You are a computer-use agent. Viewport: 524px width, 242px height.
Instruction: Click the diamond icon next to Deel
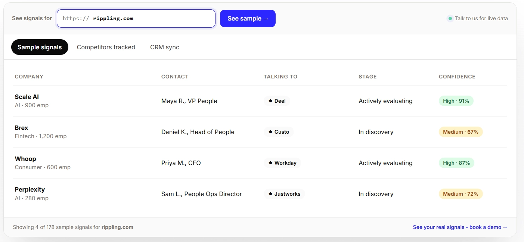(270, 101)
